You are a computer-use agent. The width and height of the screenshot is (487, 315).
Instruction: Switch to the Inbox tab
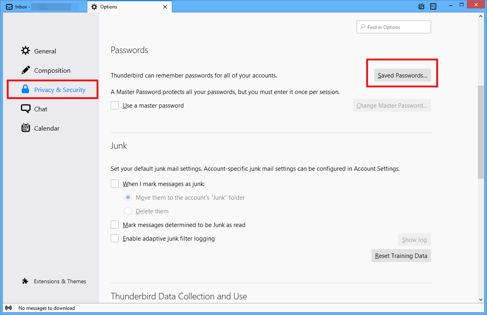tap(45, 7)
